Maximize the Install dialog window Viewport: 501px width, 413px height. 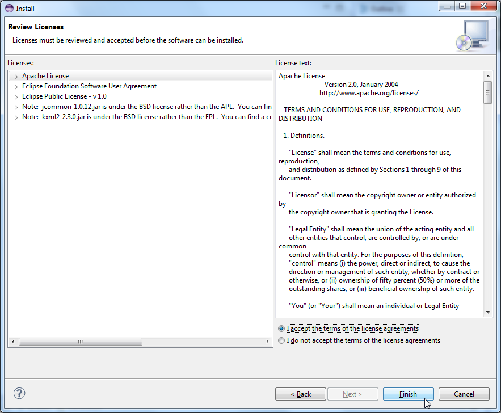pyautogui.click(x=462, y=6)
